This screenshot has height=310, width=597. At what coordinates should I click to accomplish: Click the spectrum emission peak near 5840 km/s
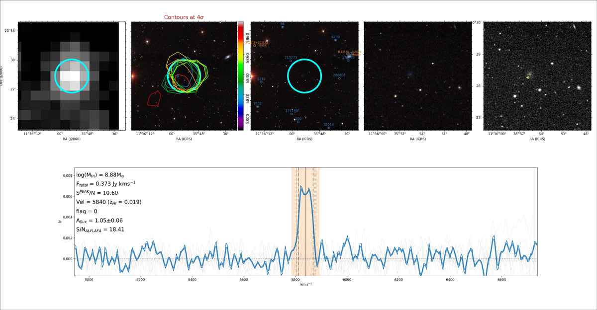308,189
